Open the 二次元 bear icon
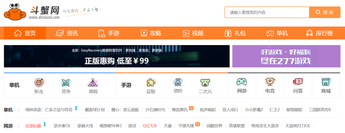This screenshot has height=133, width=345. [205, 83]
